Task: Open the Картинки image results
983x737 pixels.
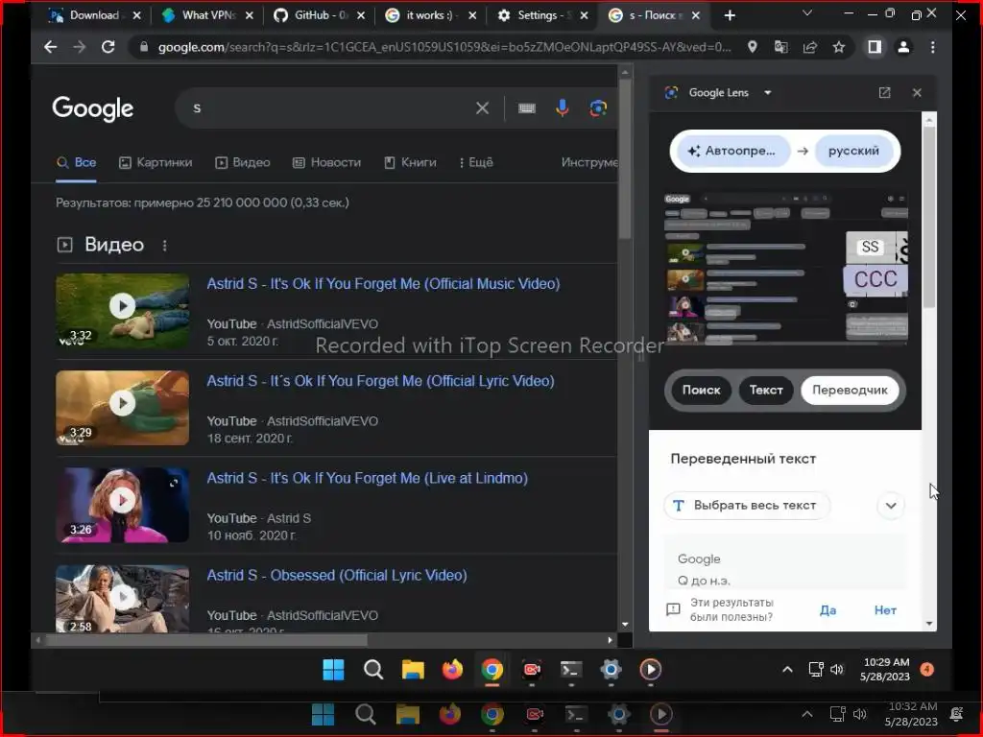Action: (x=156, y=163)
